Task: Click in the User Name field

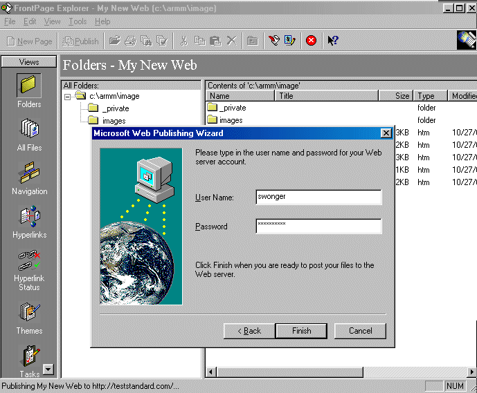Action: [319, 197]
